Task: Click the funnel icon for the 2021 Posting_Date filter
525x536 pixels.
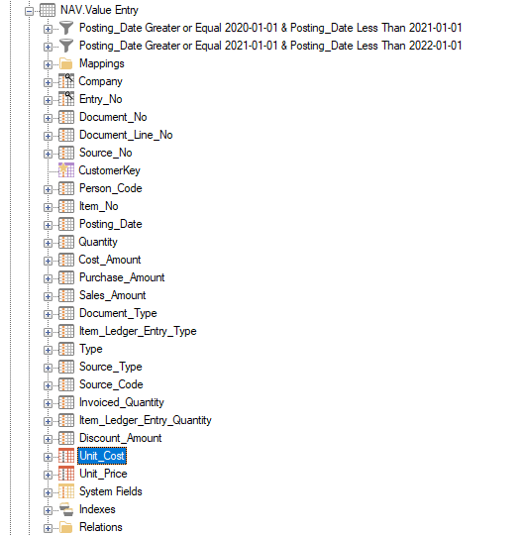Action: point(66,46)
